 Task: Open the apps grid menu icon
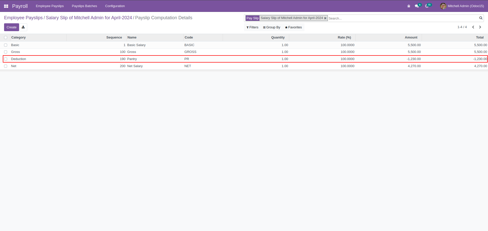click(x=6, y=6)
